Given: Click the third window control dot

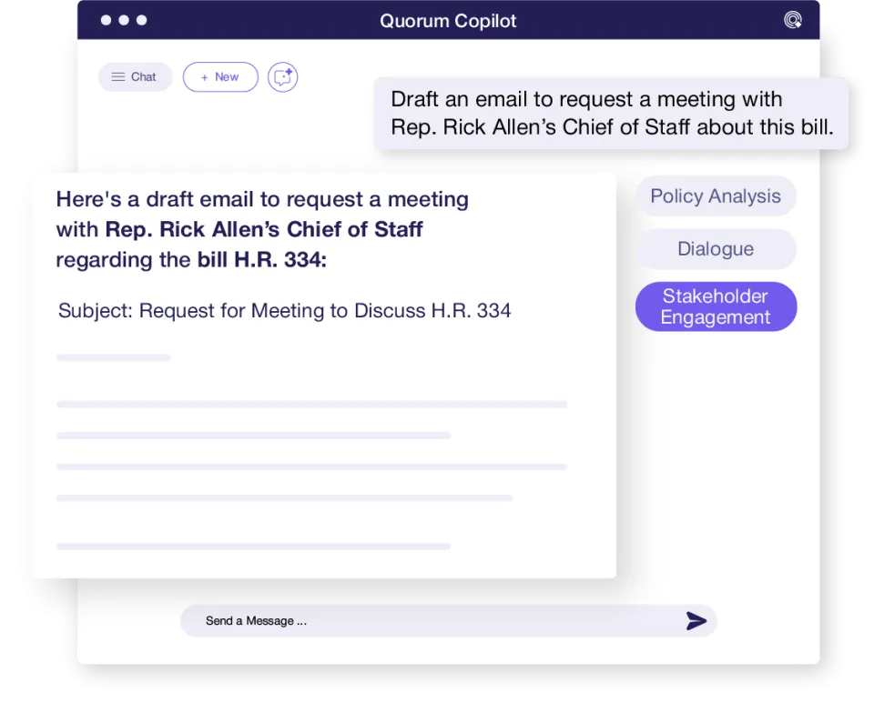Looking at the screenshot, I should (x=142, y=20).
